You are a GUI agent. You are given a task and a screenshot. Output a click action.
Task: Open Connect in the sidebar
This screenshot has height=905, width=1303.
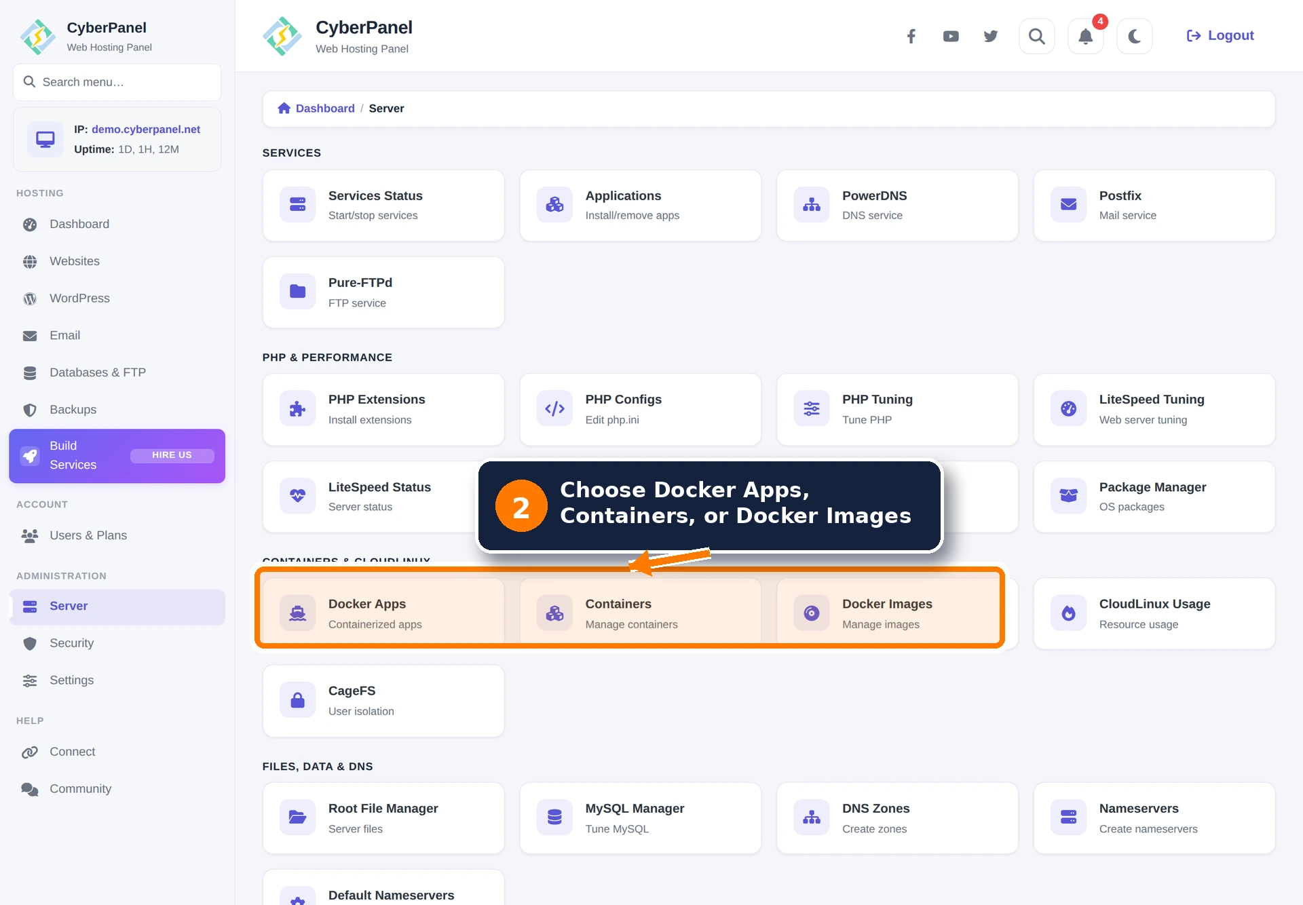[x=117, y=752]
